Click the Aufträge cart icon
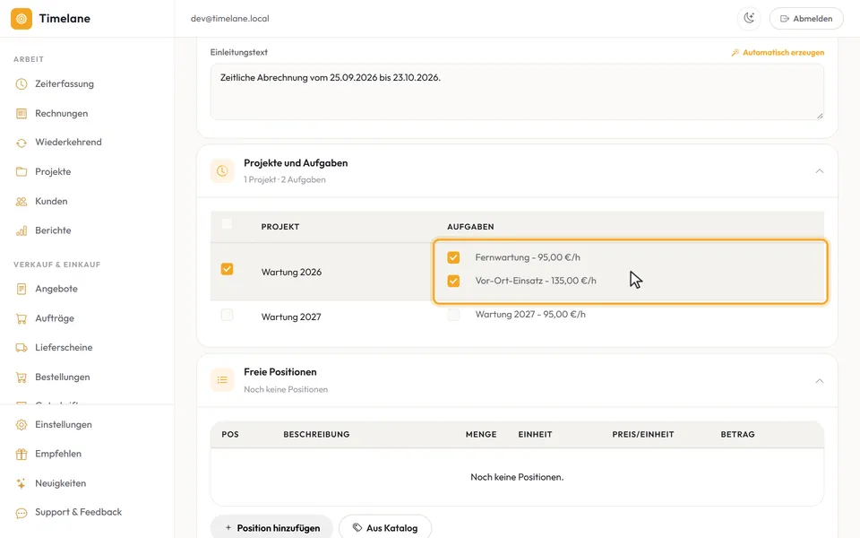 (x=21, y=318)
